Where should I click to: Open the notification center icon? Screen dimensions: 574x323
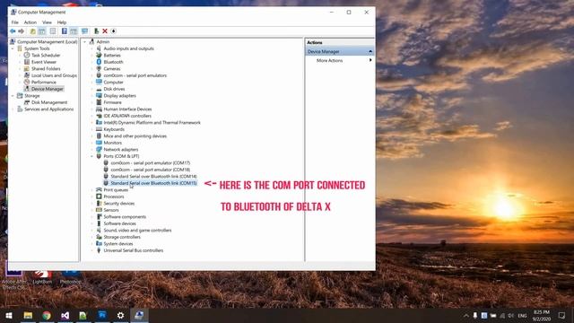coord(561,315)
